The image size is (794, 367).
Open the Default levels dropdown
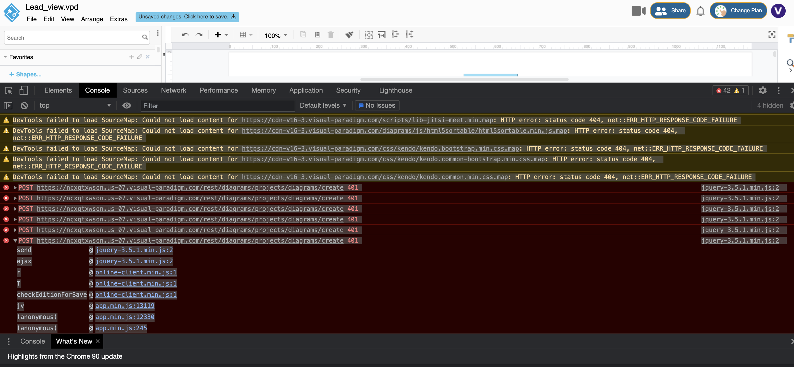(x=323, y=105)
